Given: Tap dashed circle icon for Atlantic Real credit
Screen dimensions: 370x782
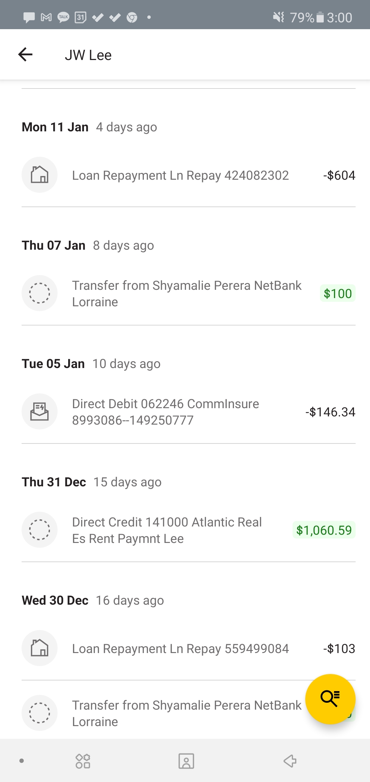Looking at the screenshot, I should pyautogui.click(x=39, y=530).
